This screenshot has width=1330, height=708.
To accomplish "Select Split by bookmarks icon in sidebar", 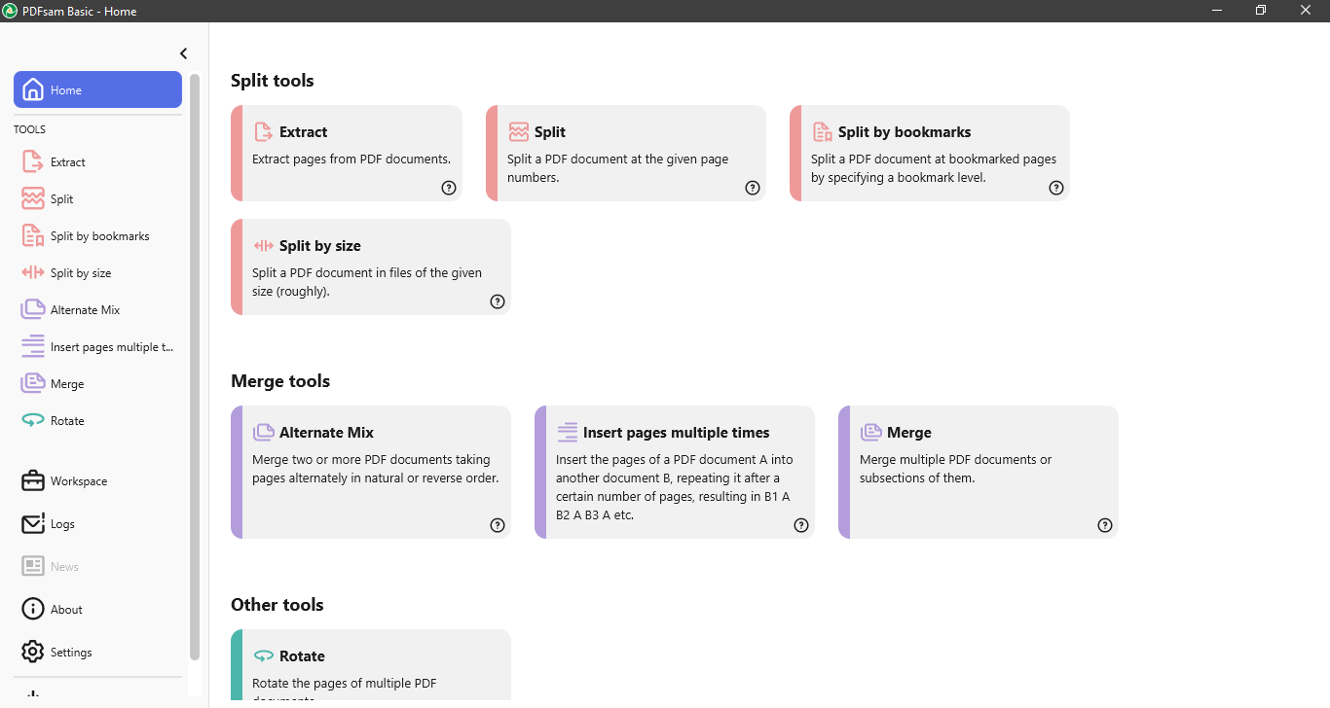I will tap(33, 236).
